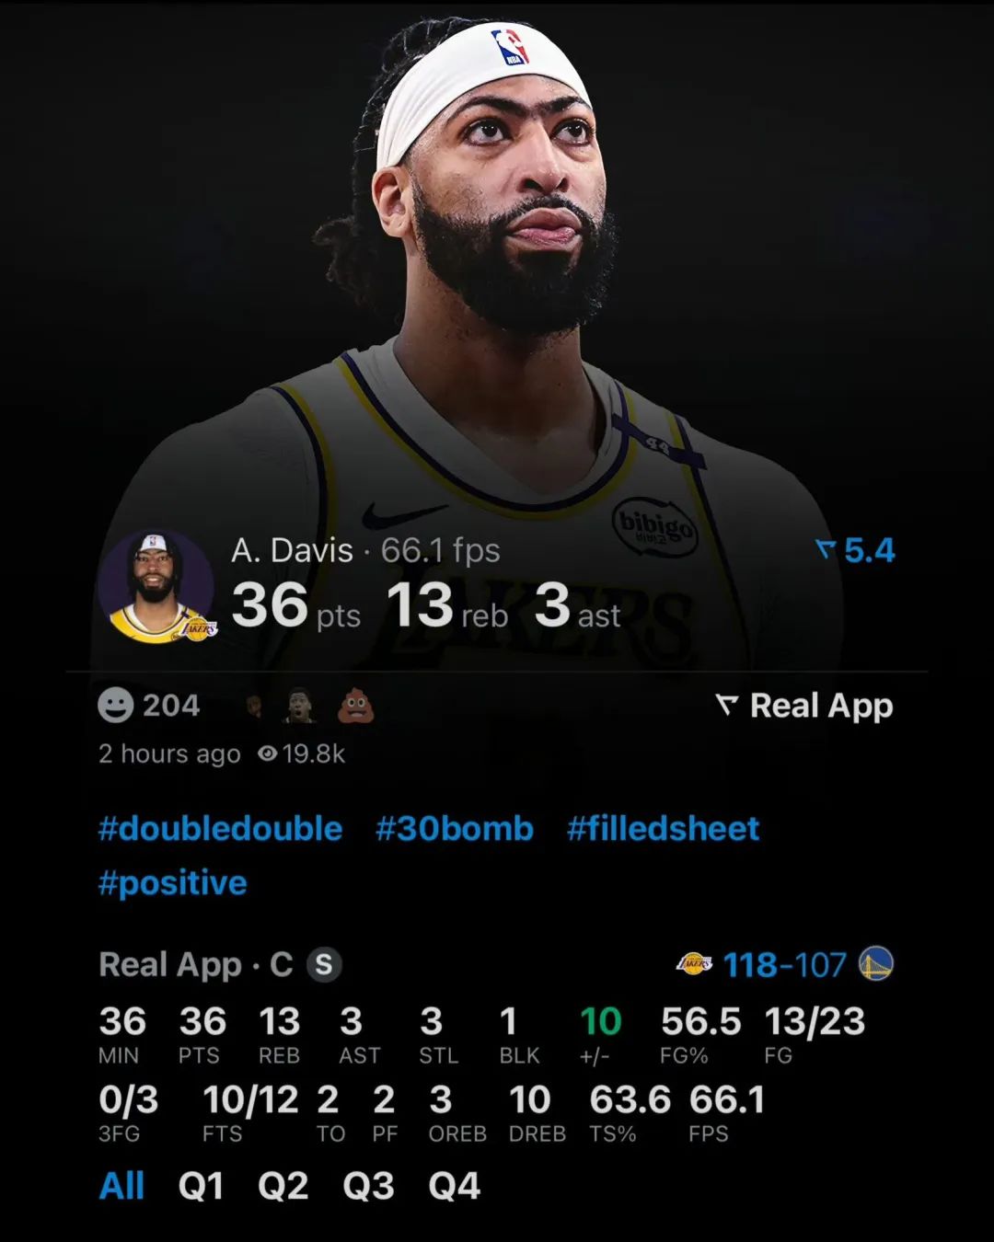994x1242 pixels.
Task: Tap the S starter badge
Action: coord(324,965)
